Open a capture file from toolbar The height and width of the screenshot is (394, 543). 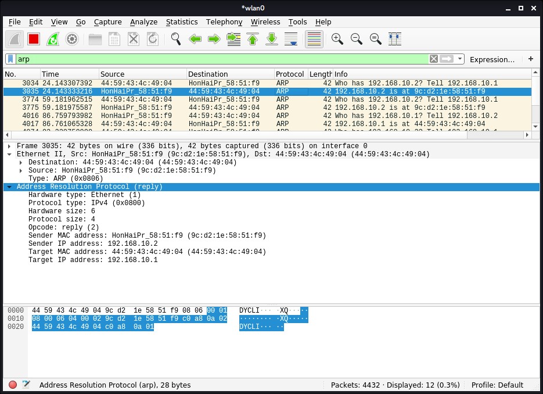95,39
